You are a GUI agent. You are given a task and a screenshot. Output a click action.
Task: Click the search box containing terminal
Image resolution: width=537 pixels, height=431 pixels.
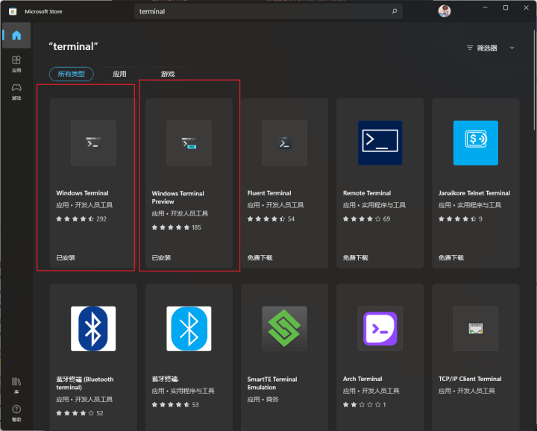coord(261,12)
